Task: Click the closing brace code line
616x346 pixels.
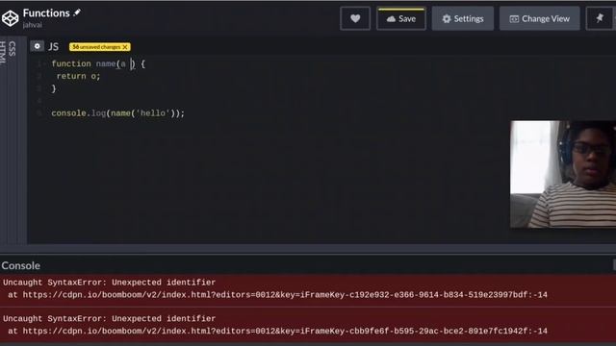Action: (x=54, y=88)
